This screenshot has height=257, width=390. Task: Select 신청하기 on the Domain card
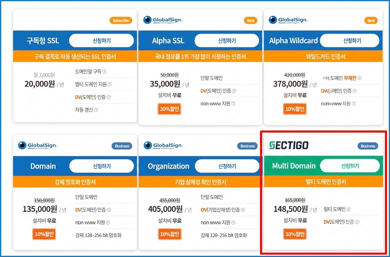click(x=101, y=166)
